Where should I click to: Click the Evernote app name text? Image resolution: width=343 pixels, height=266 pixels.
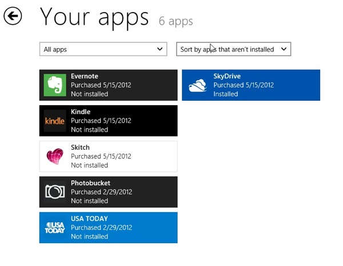85,76
